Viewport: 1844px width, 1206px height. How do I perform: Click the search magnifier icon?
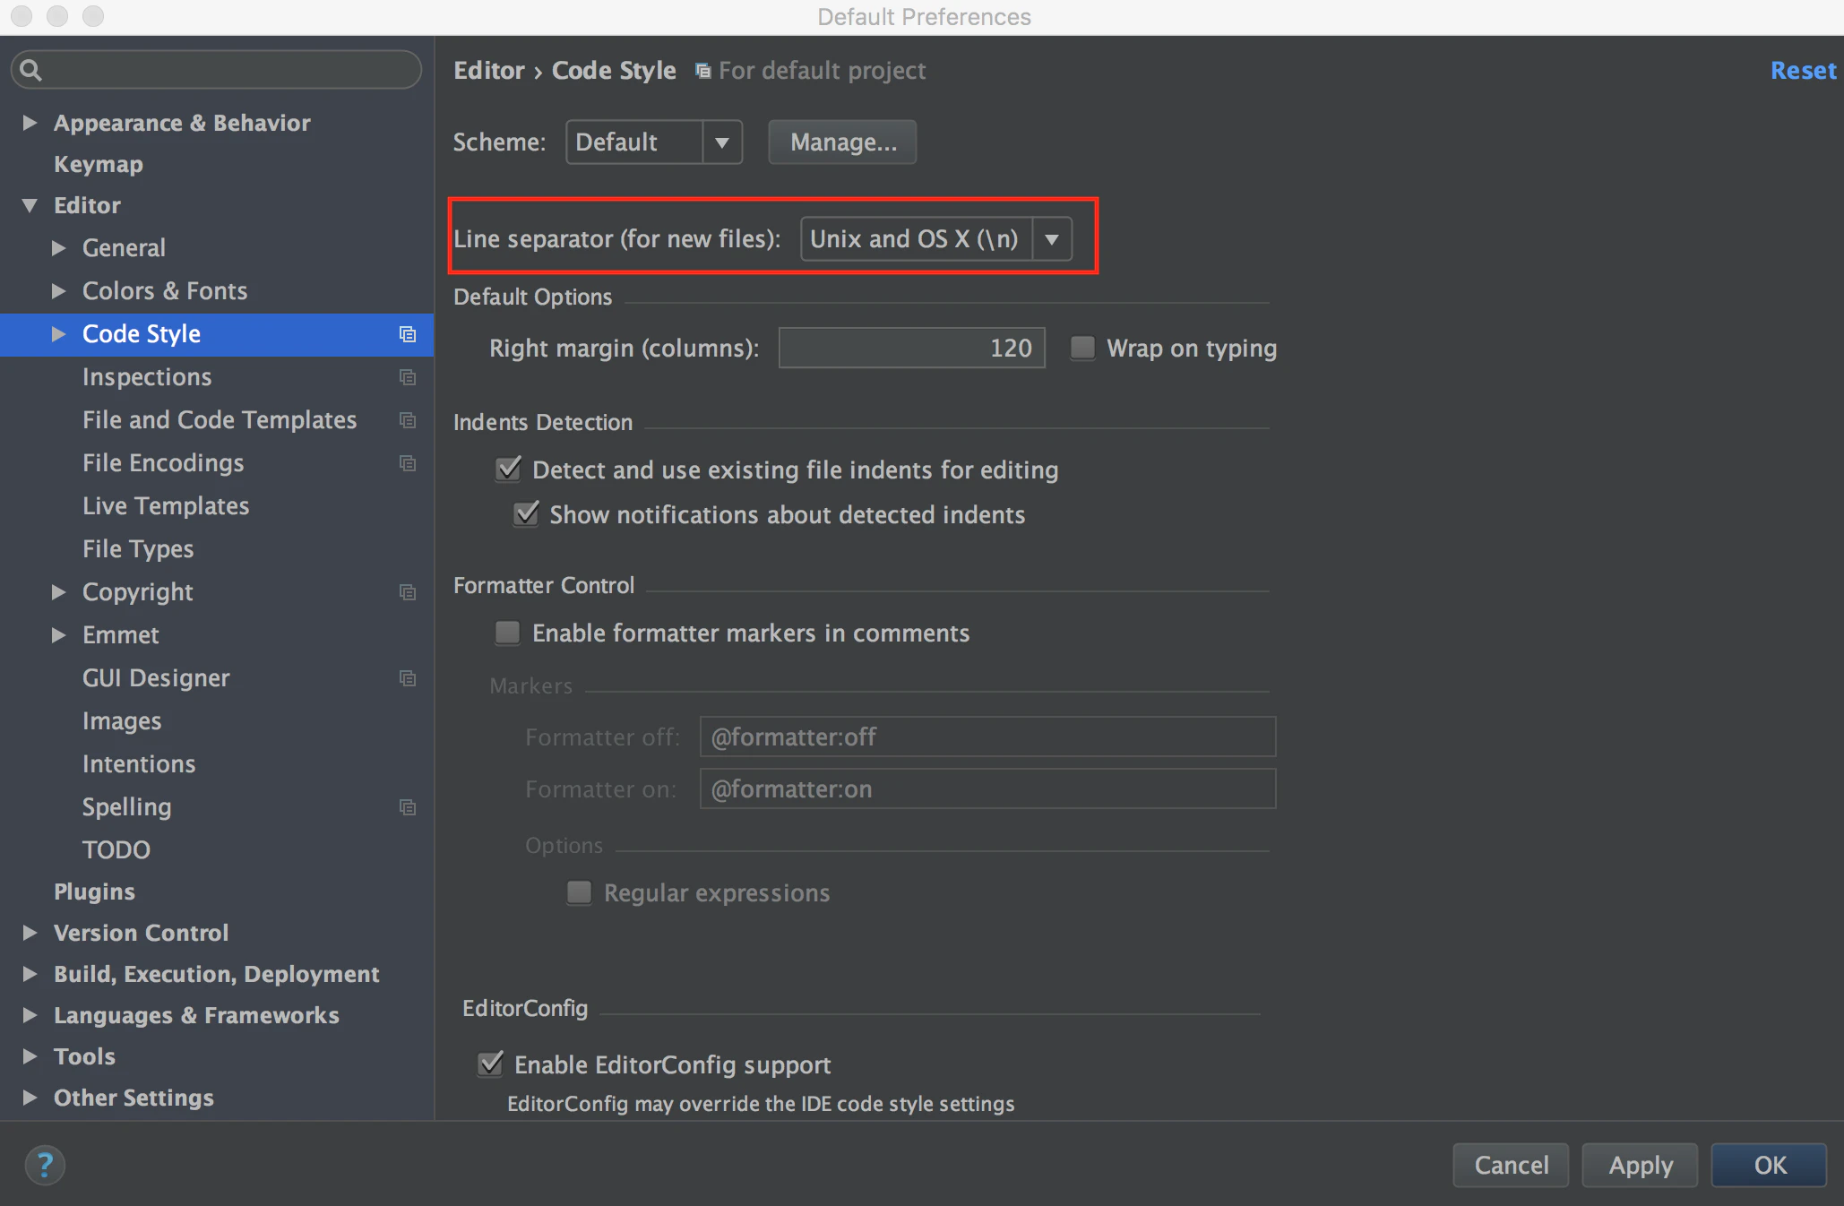pos(30,70)
